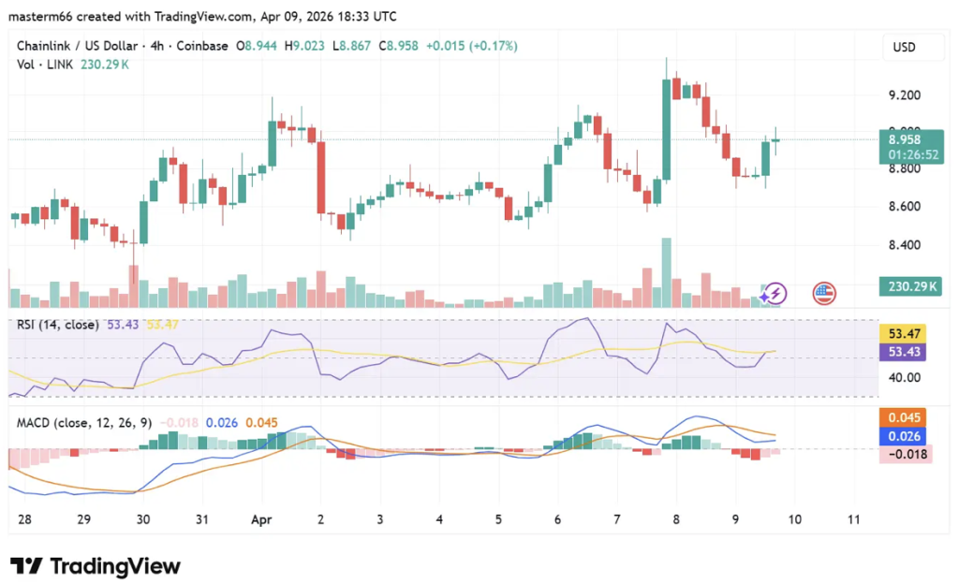
Task: Click the green 8.958 current price label
Action: [907, 139]
